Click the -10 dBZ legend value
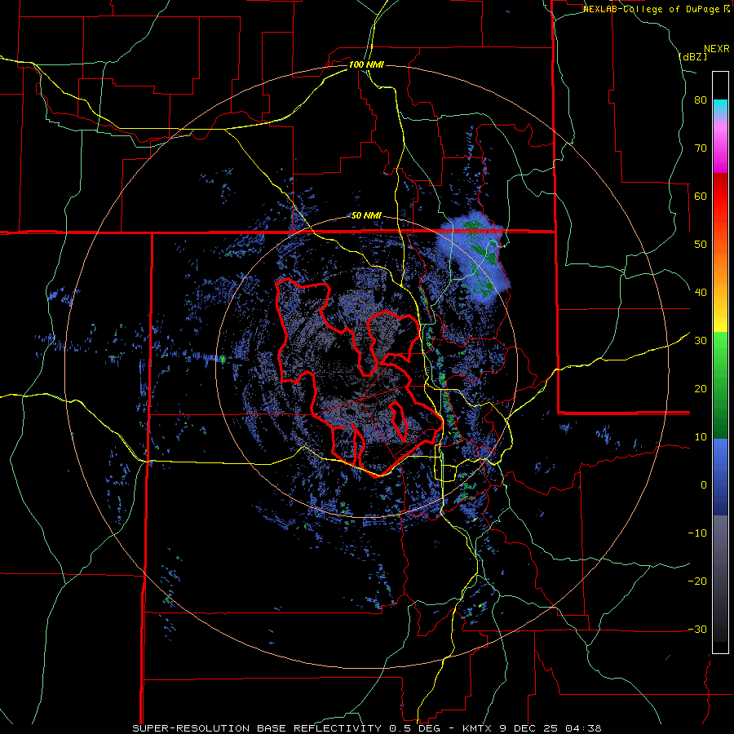 tap(697, 533)
